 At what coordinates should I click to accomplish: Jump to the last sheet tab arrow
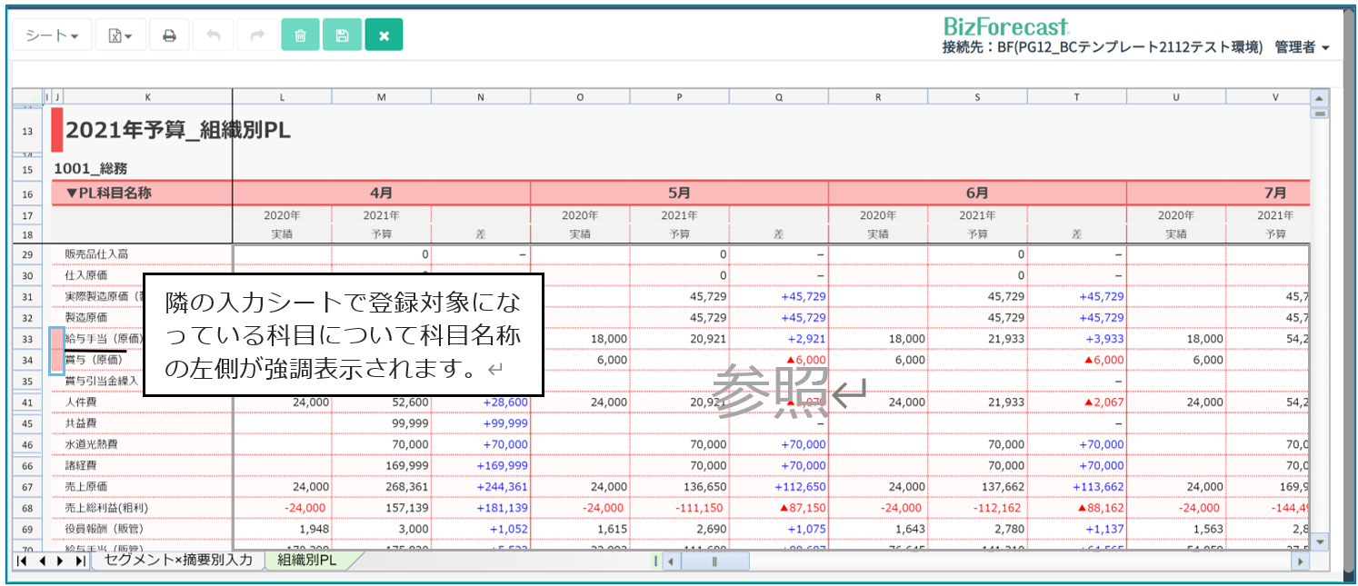tap(80, 561)
